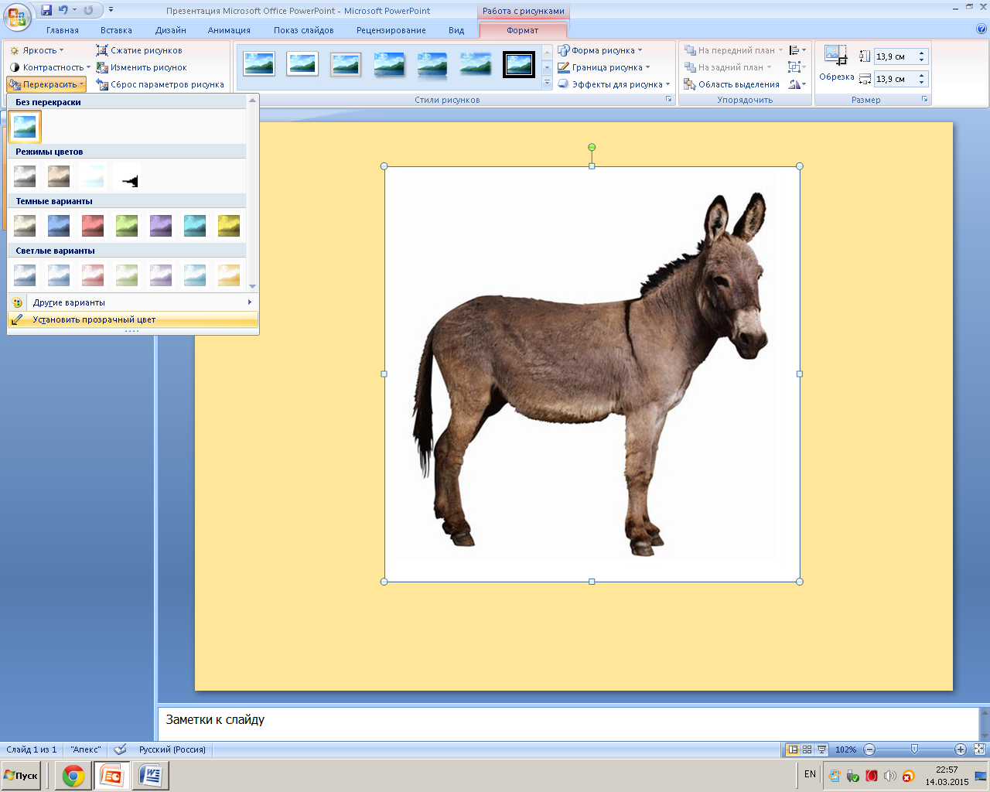
Task: Open the Главная ribbon tab
Action: pyautogui.click(x=63, y=30)
